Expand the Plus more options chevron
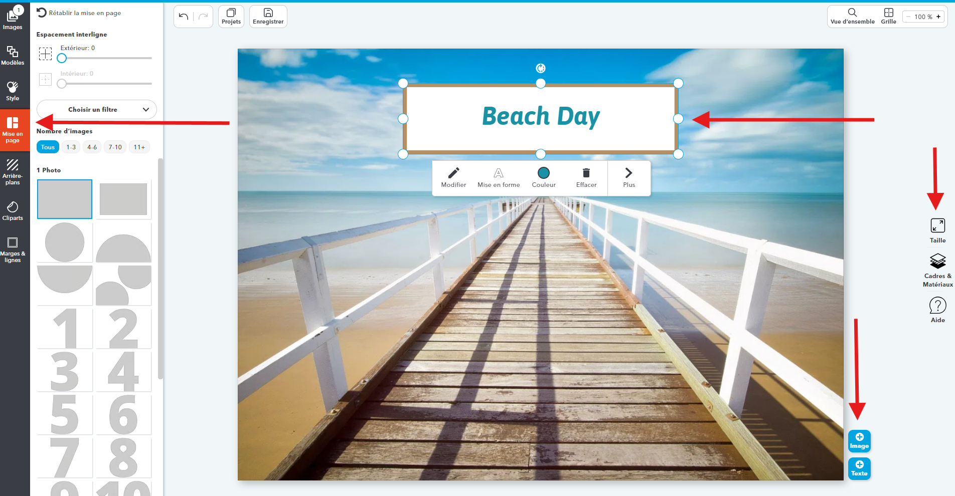955x496 pixels. tap(629, 178)
